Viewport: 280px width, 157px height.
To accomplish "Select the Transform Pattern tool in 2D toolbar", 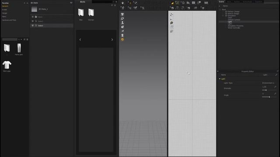I will coord(177,3).
